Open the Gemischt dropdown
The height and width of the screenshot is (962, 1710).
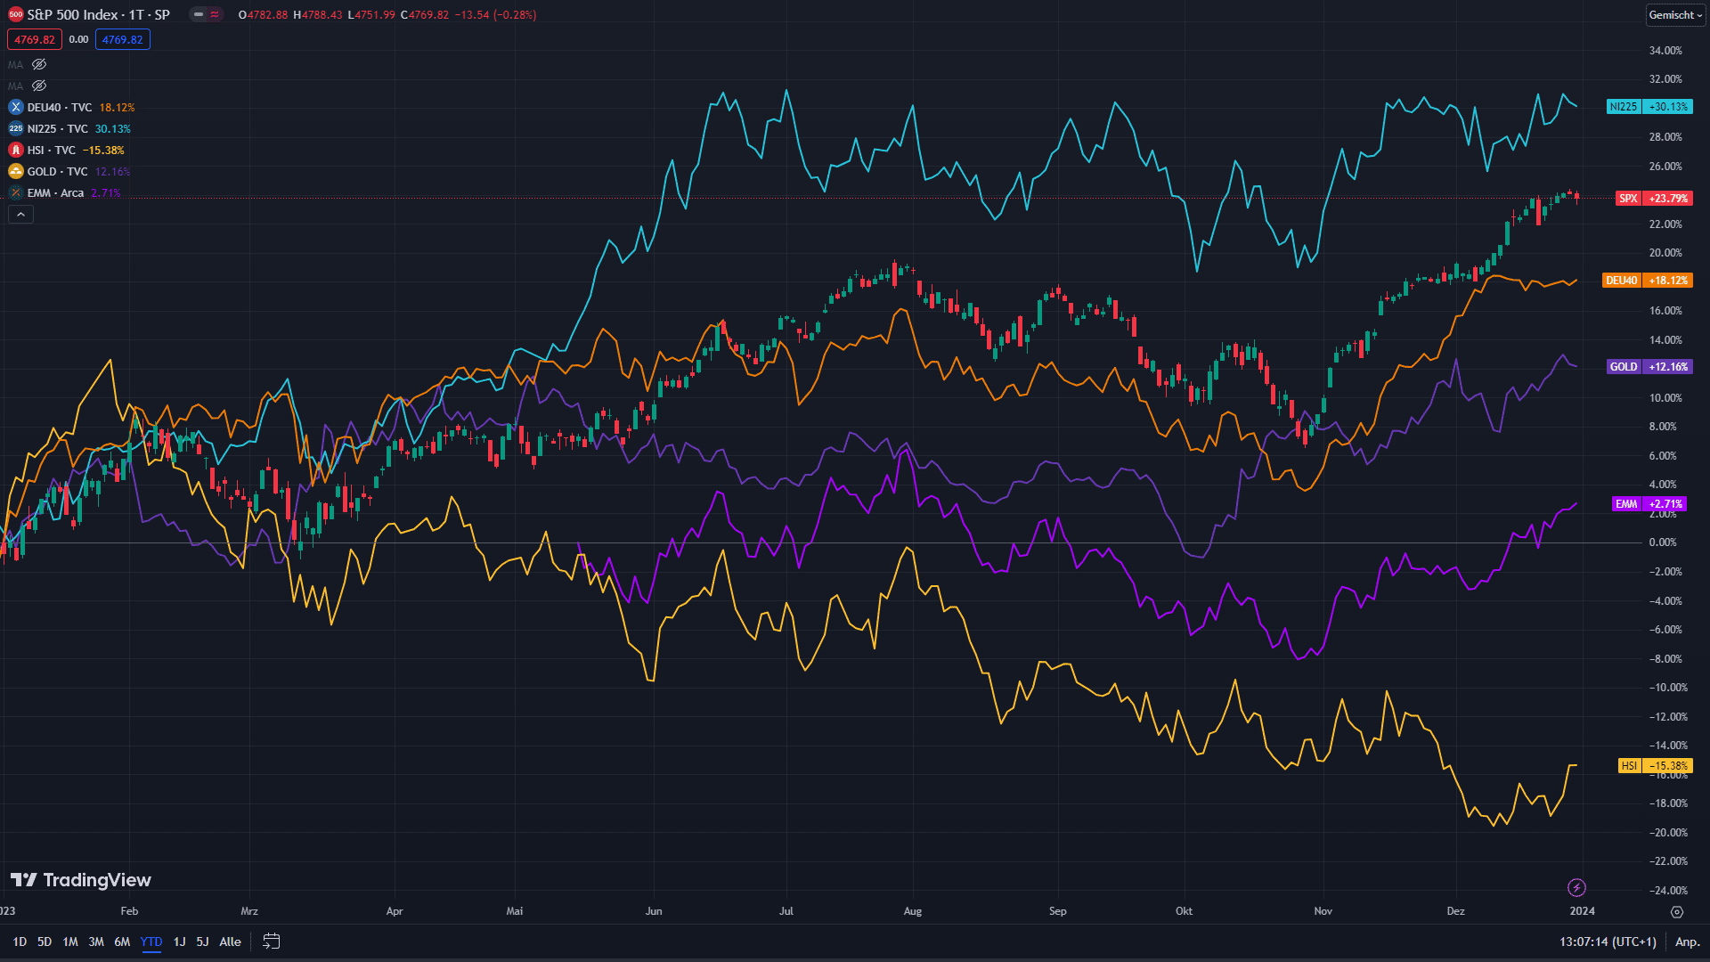1675,14
